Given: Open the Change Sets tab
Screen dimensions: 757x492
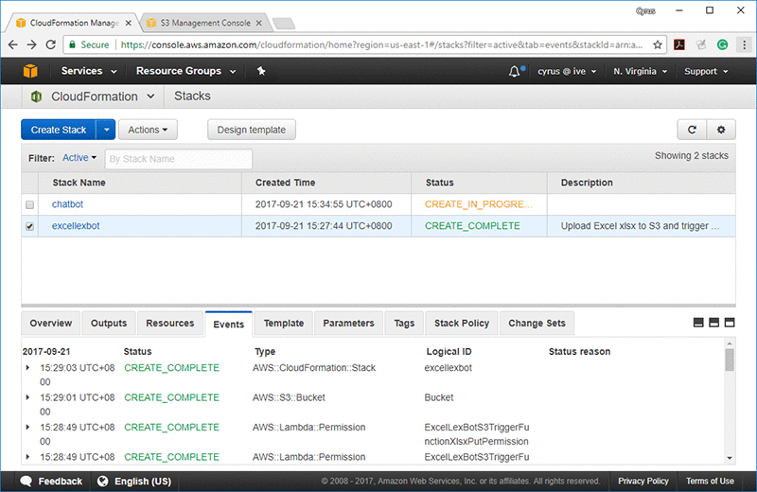Looking at the screenshot, I should (537, 323).
